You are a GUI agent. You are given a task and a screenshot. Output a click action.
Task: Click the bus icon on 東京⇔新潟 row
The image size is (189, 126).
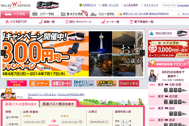(152, 120)
